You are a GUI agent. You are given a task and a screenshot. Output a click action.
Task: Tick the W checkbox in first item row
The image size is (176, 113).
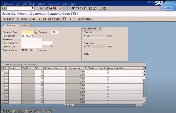click(x=108, y=71)
